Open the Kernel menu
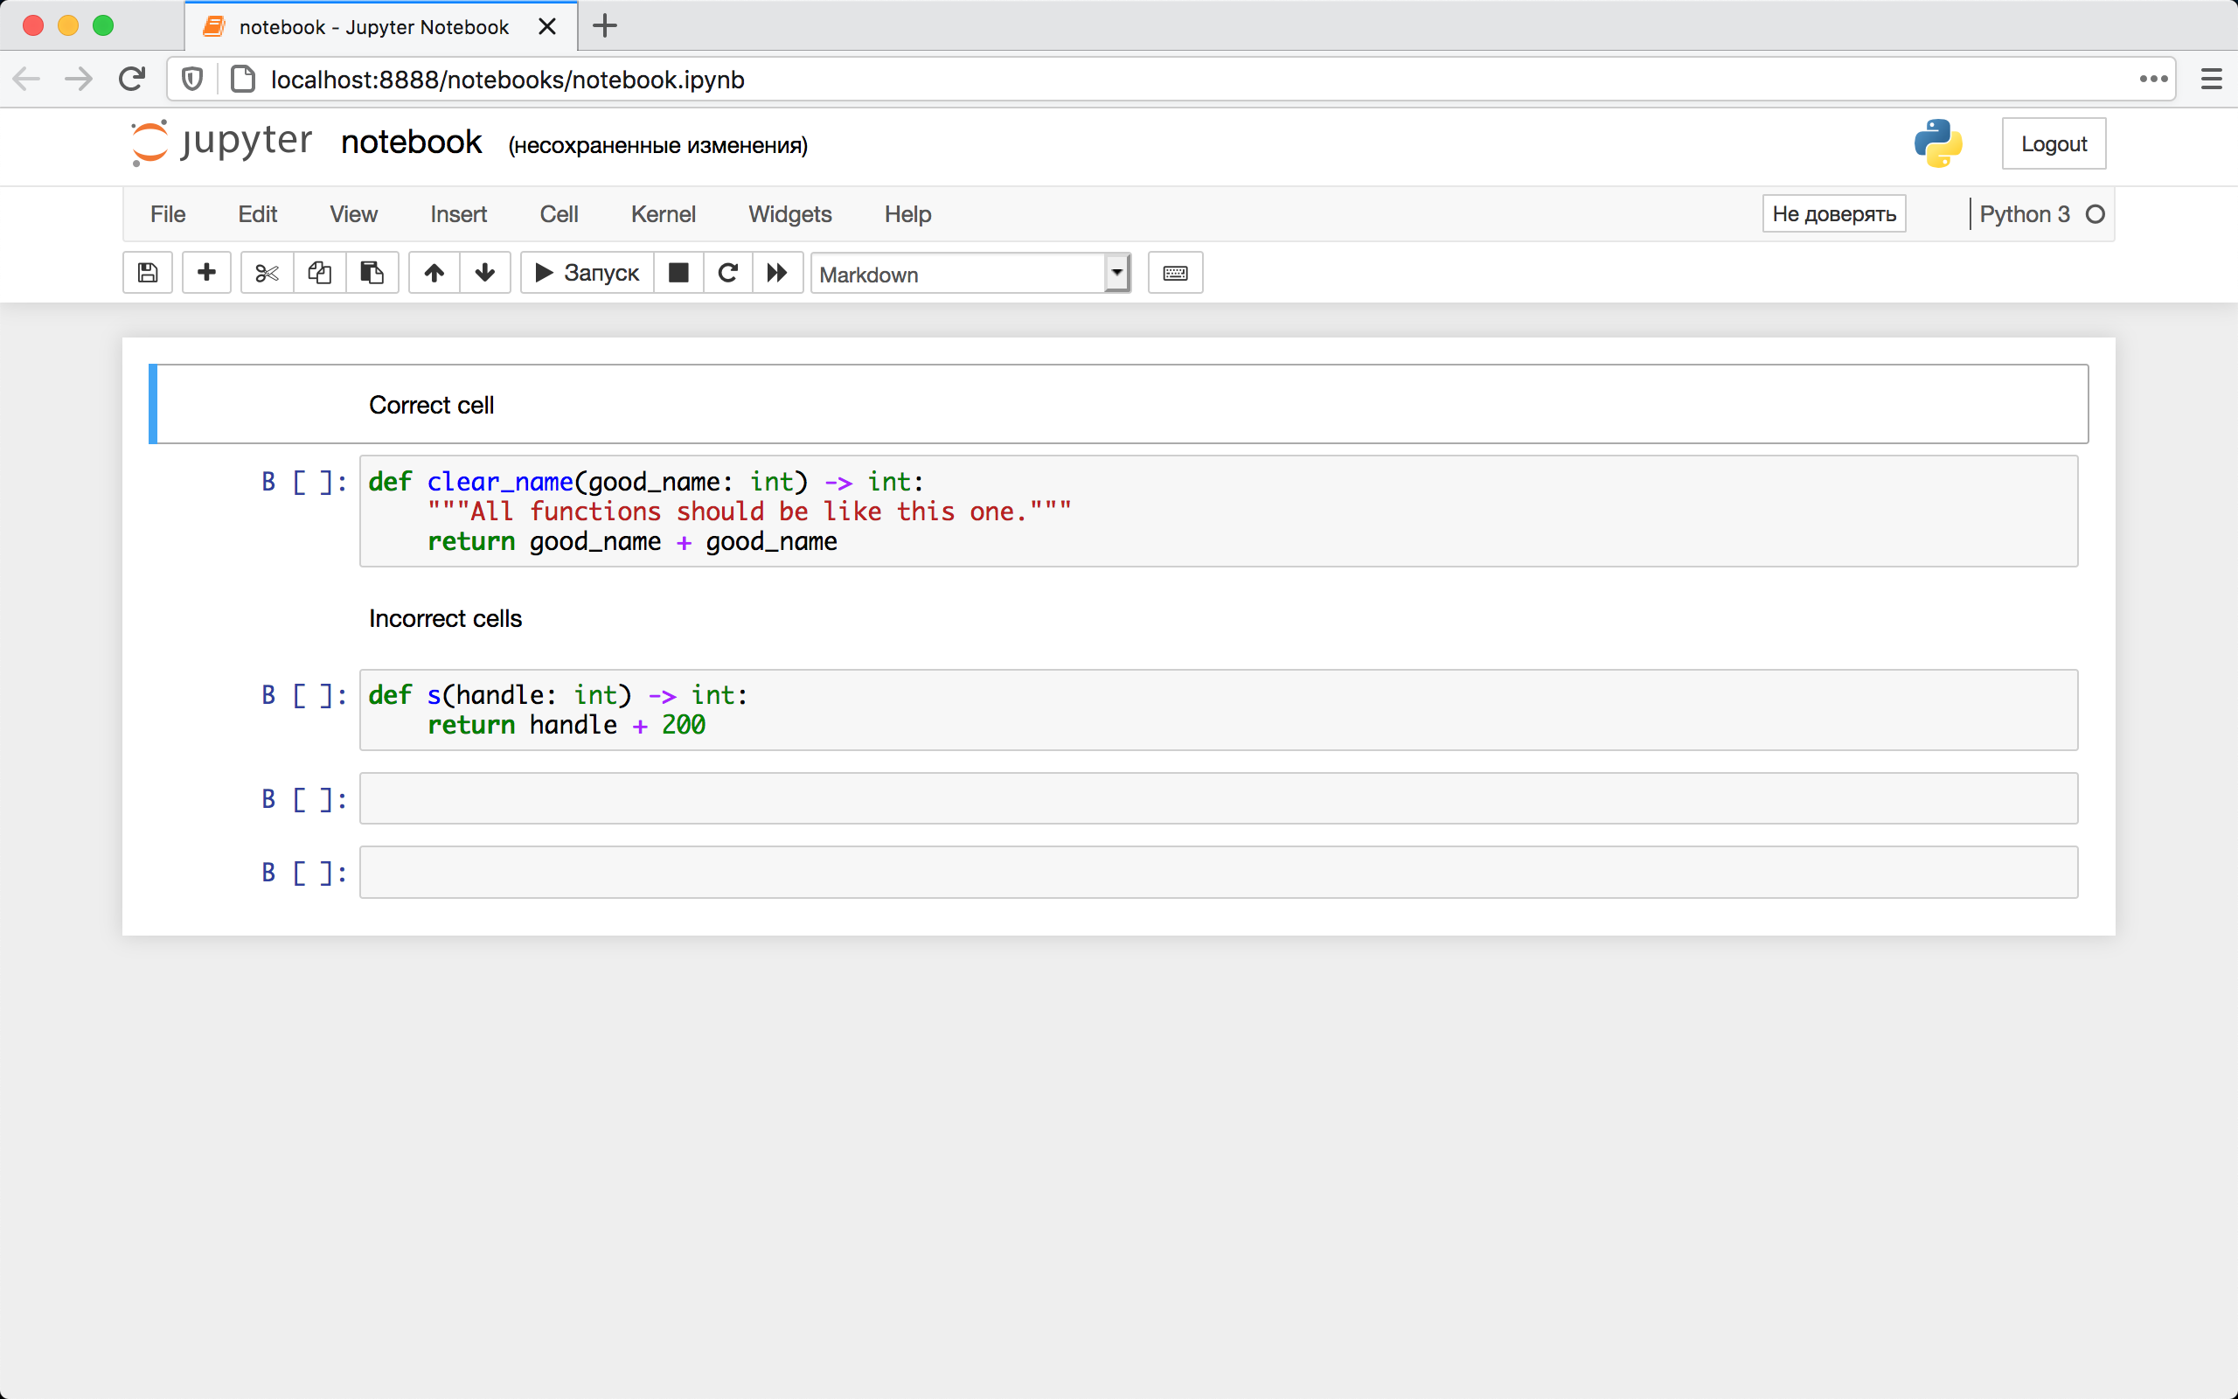 tap(662, 215)
